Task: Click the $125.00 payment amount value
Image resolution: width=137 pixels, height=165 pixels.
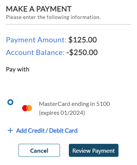Action: tap(83, 40)
